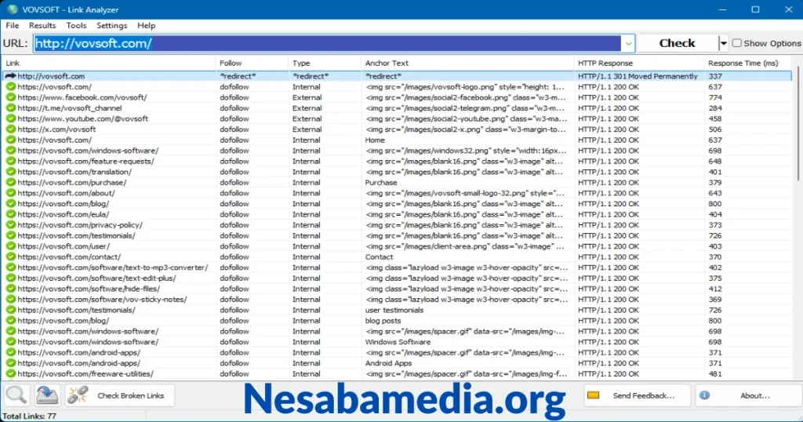The width and height of the screenshot is (803, 422).
Task: Select the "https://vovsoft.com/android-apps/" row with Android Apps anchor
Action: [397, 363]
